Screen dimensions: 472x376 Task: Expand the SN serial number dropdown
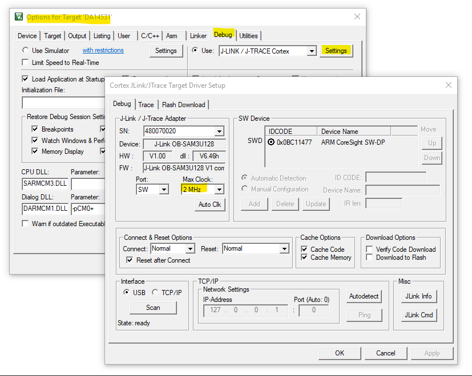(x=219, y=131)
